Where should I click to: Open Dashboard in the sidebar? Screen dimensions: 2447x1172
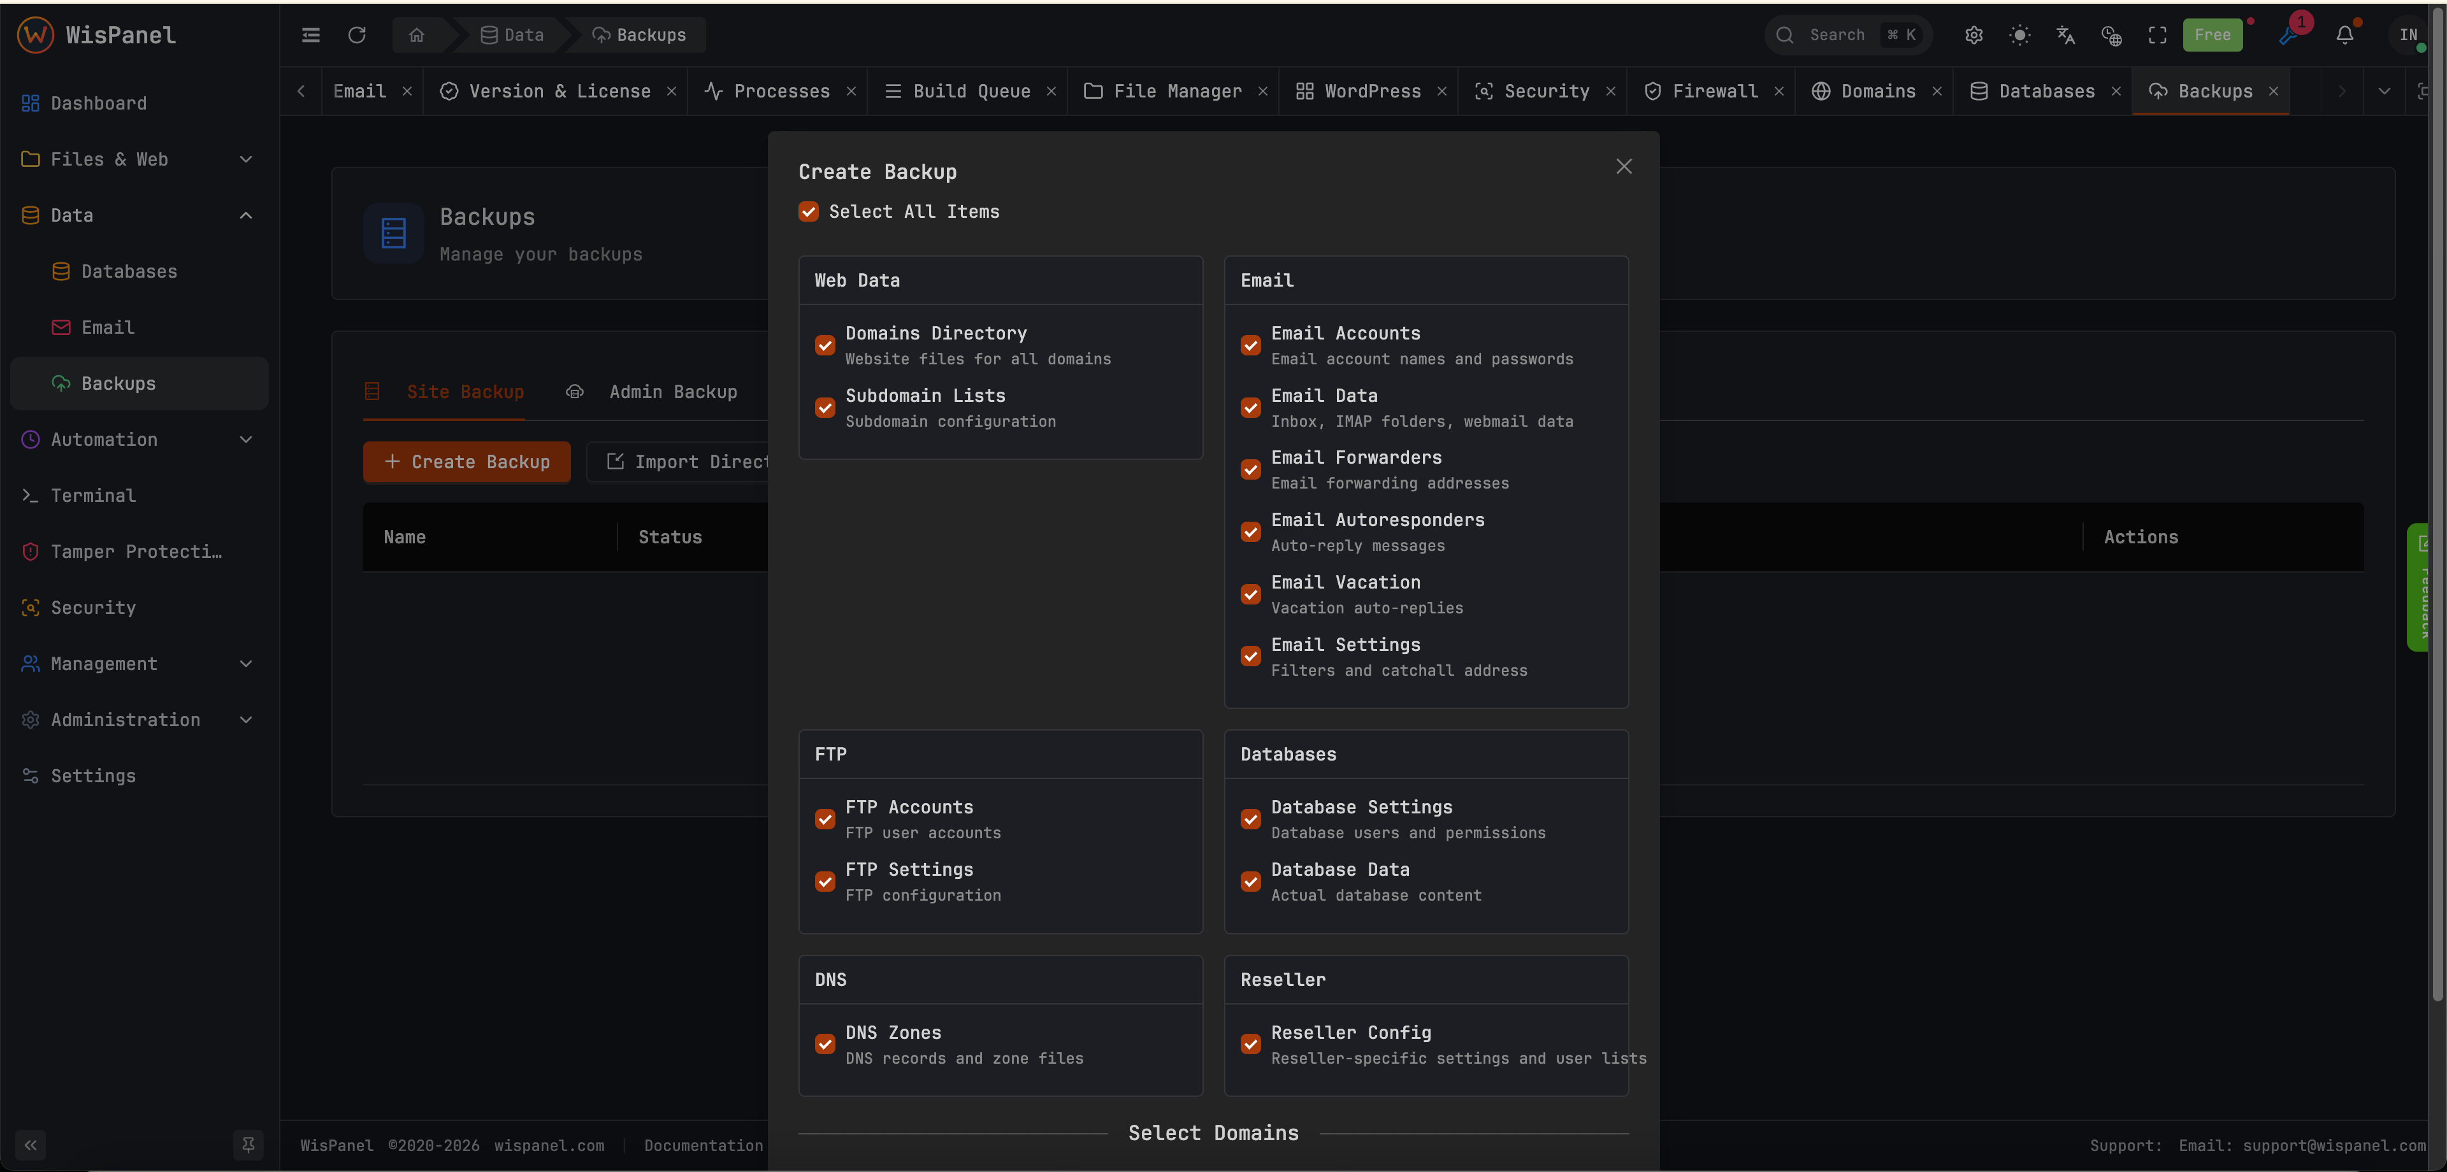coord(139,103)
